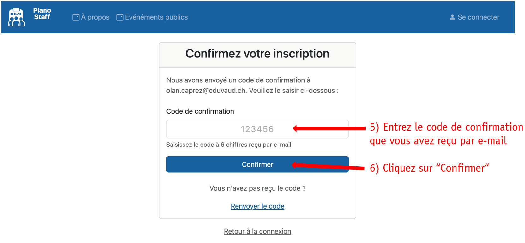The width and height of the screenshot is (525, 243).
Task: Click the calendar icon beside À propos
Action: click(76, 17)
